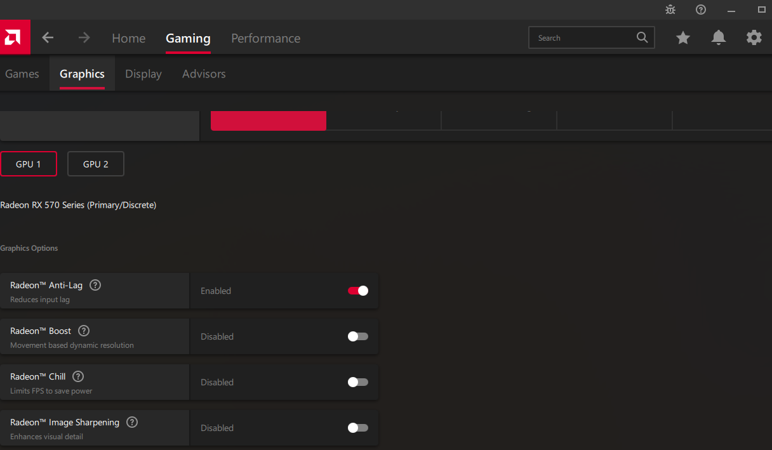Open help question mark in title bar
Image resolution: width=772 pixels, height=450 pixels.
pyautogui.click(x=701, y=10)
